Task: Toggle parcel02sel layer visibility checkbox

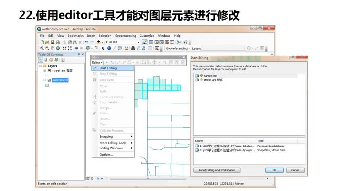Action: (49, 80)
